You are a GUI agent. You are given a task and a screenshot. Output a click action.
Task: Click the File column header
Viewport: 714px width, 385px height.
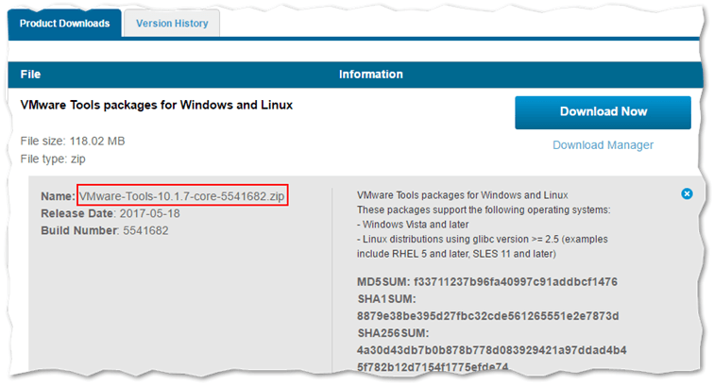click(30, 75)
